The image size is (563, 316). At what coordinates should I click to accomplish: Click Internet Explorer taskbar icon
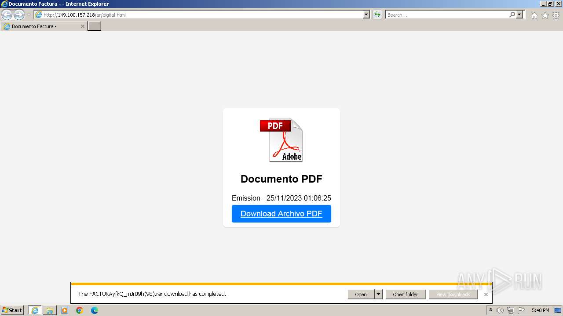(35, 310)
